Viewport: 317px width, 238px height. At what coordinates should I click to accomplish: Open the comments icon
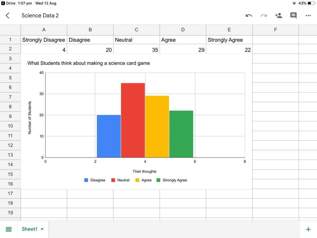coord(293,16)
